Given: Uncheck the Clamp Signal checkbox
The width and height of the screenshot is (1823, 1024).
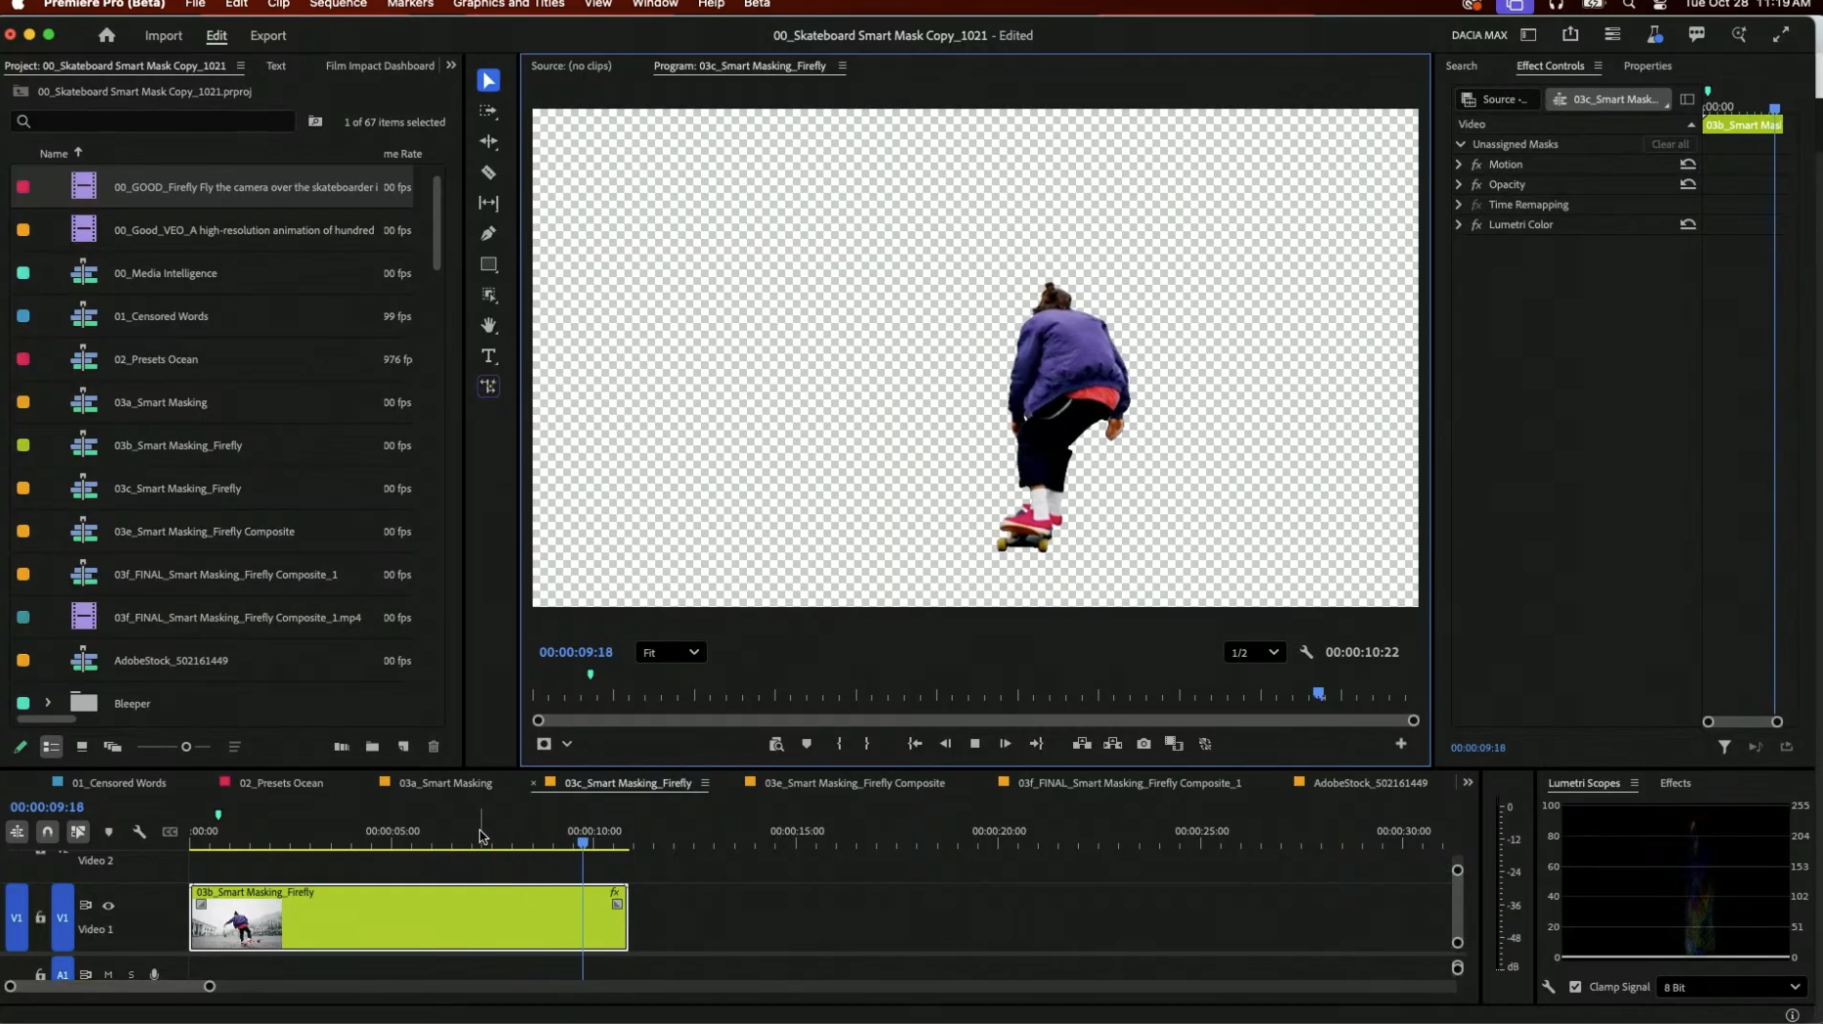Looking at the screenshot, I should pyautogui.click(x=1575, y=987).
